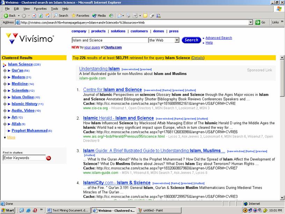Select the Allah cluster
This screenshot has width=285, height=214.
tap(16, 124)
